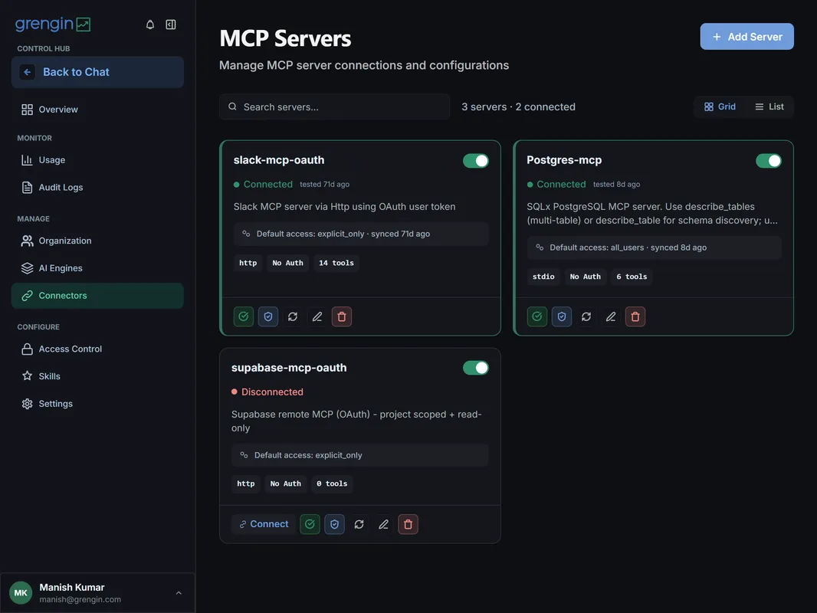Open Skills page
Viewport: 817px width, 613px height.
tap(97, 376)
